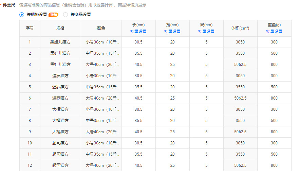Edit length 30.5 in row 1

[138, 42]
